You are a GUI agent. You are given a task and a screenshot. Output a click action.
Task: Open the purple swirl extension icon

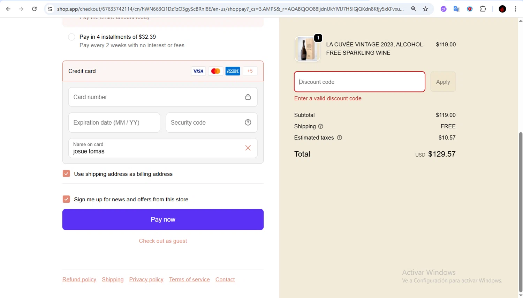444,9
